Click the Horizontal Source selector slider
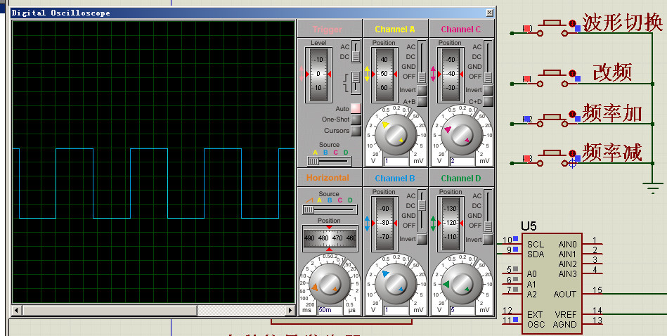Image resolution: width=667 pixels, height=336 pixels. [330, 209]
